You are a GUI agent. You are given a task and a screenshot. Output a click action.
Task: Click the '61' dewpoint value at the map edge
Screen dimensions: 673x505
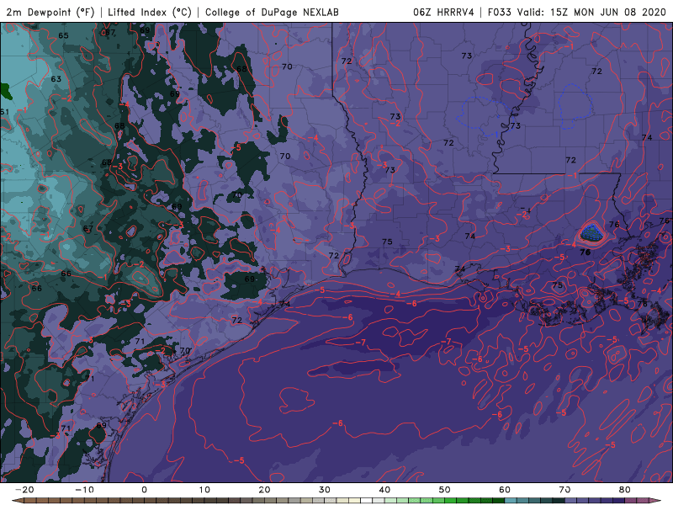4,112
